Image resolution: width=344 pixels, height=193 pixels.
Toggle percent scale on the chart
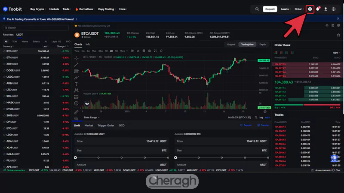point(255,117)
